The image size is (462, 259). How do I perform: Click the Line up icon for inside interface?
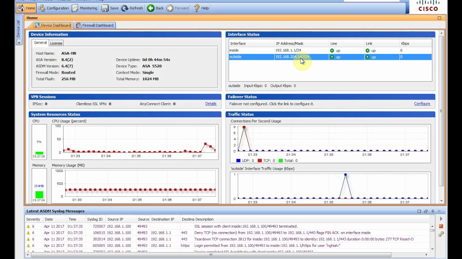[x=332, y=51]
